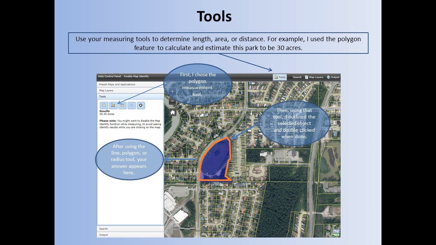Toggle Enable Map Identify
Viewport: 436px width, 245px height.
tap(136, 76)
